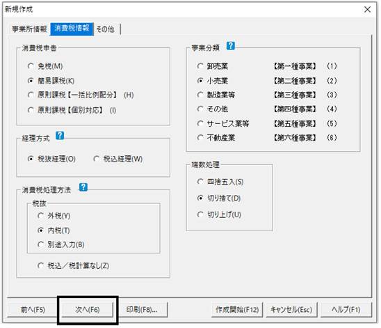Open help icon beside 消費税処理方法

[x=83, y=187]
